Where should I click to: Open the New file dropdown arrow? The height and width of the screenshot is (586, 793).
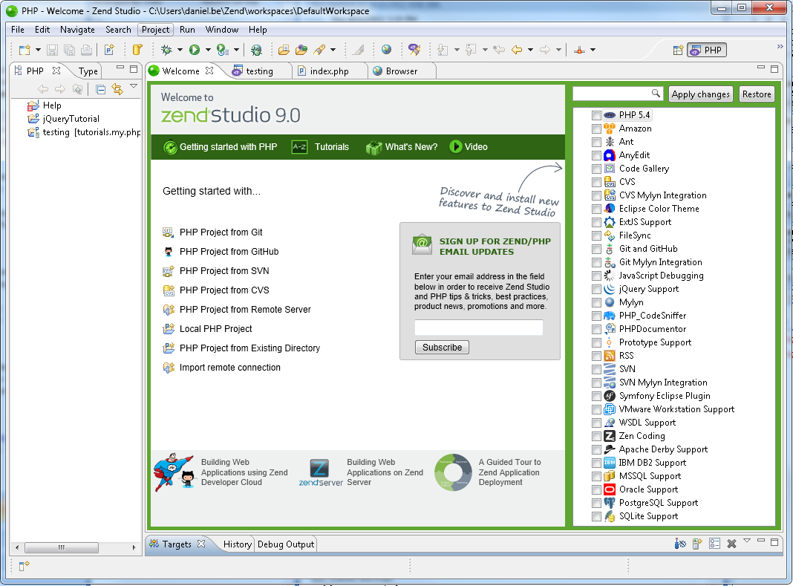[37, 50]
